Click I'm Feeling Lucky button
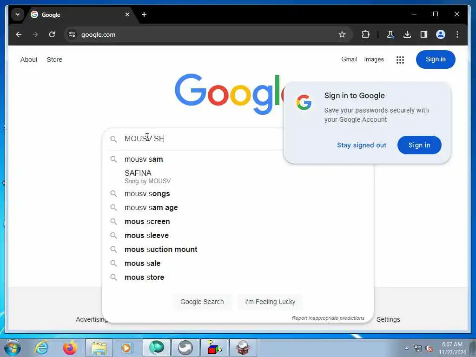This screenshot has width=476, height=357. [270, 302]
